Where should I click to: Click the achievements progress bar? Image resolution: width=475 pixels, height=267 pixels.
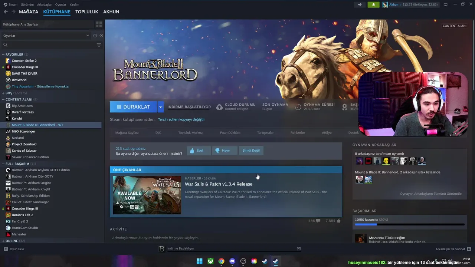[x=410, y=224]
